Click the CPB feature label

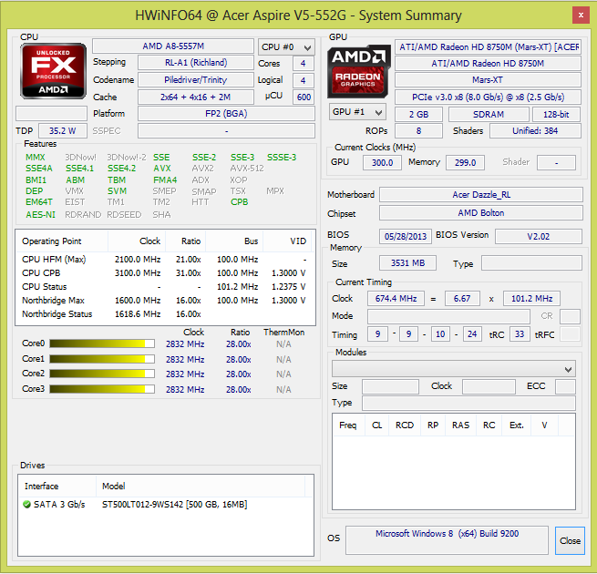click(x=239, y=202)
